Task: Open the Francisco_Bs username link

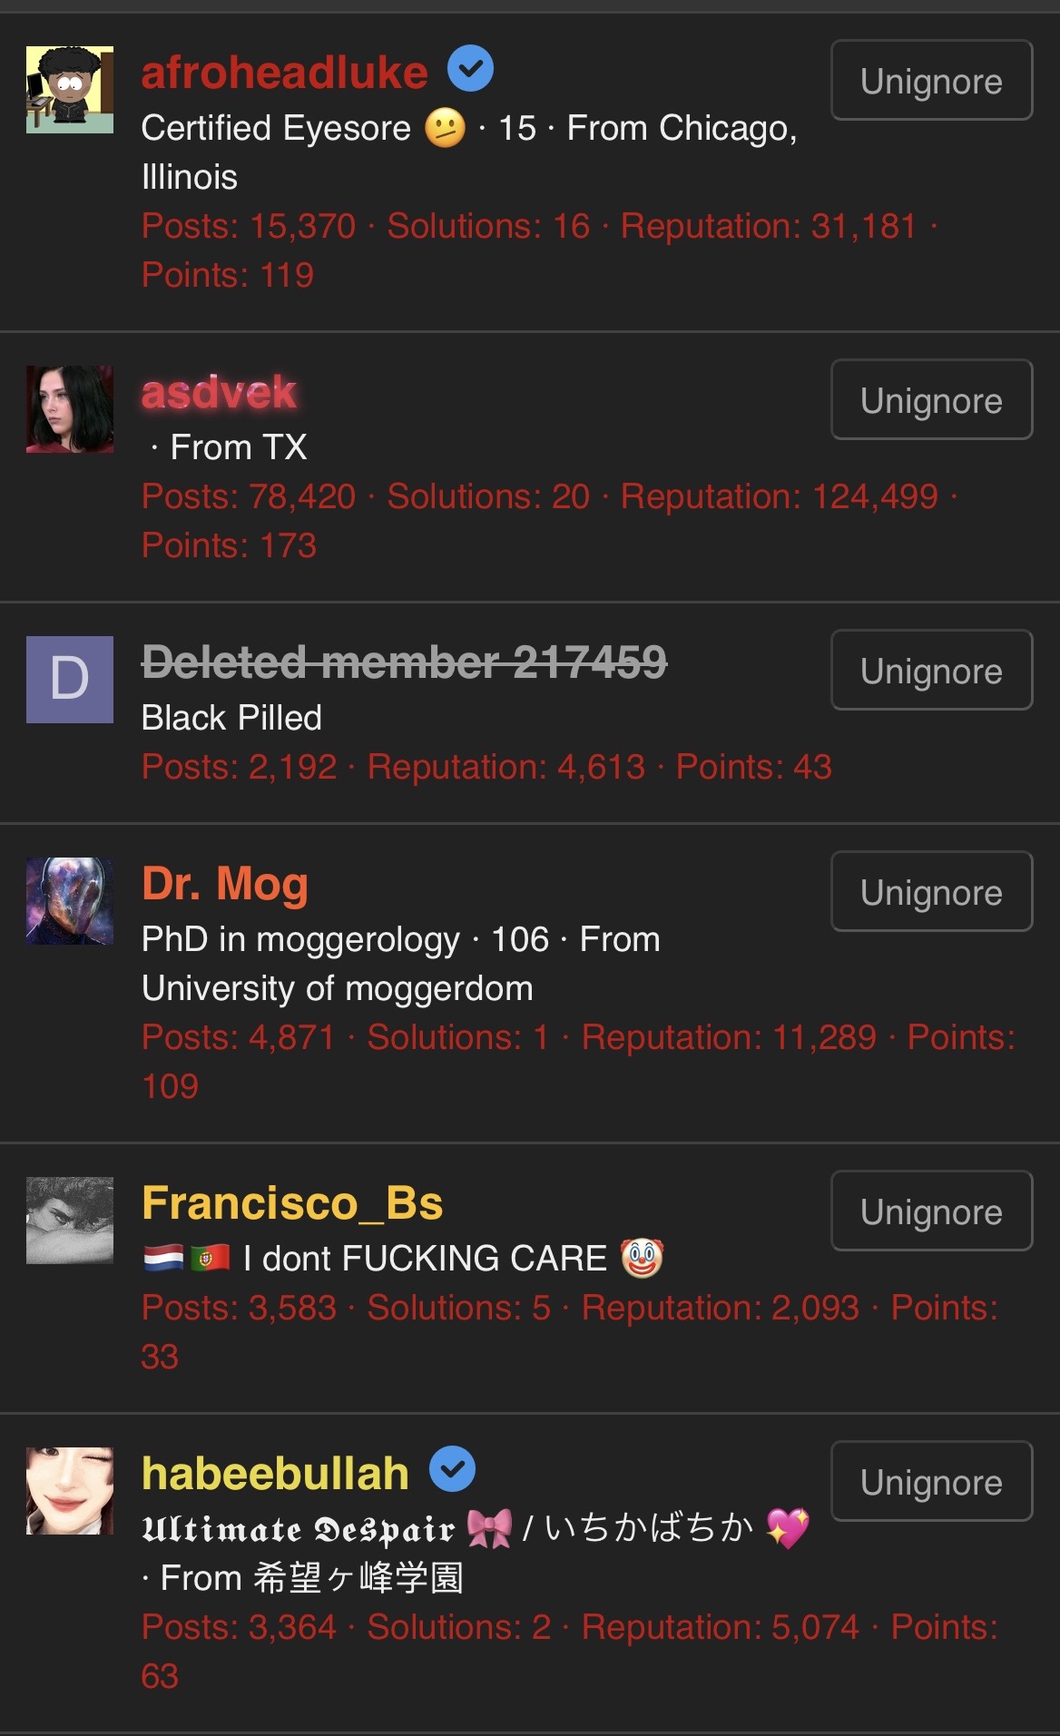Action: 292,1203
